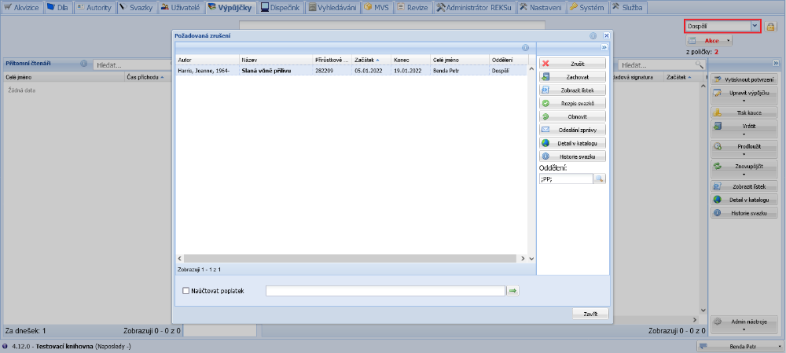Expand the Akce dropdown menu
The height and width of the screenshot is (353, 786).
[710, 40]
